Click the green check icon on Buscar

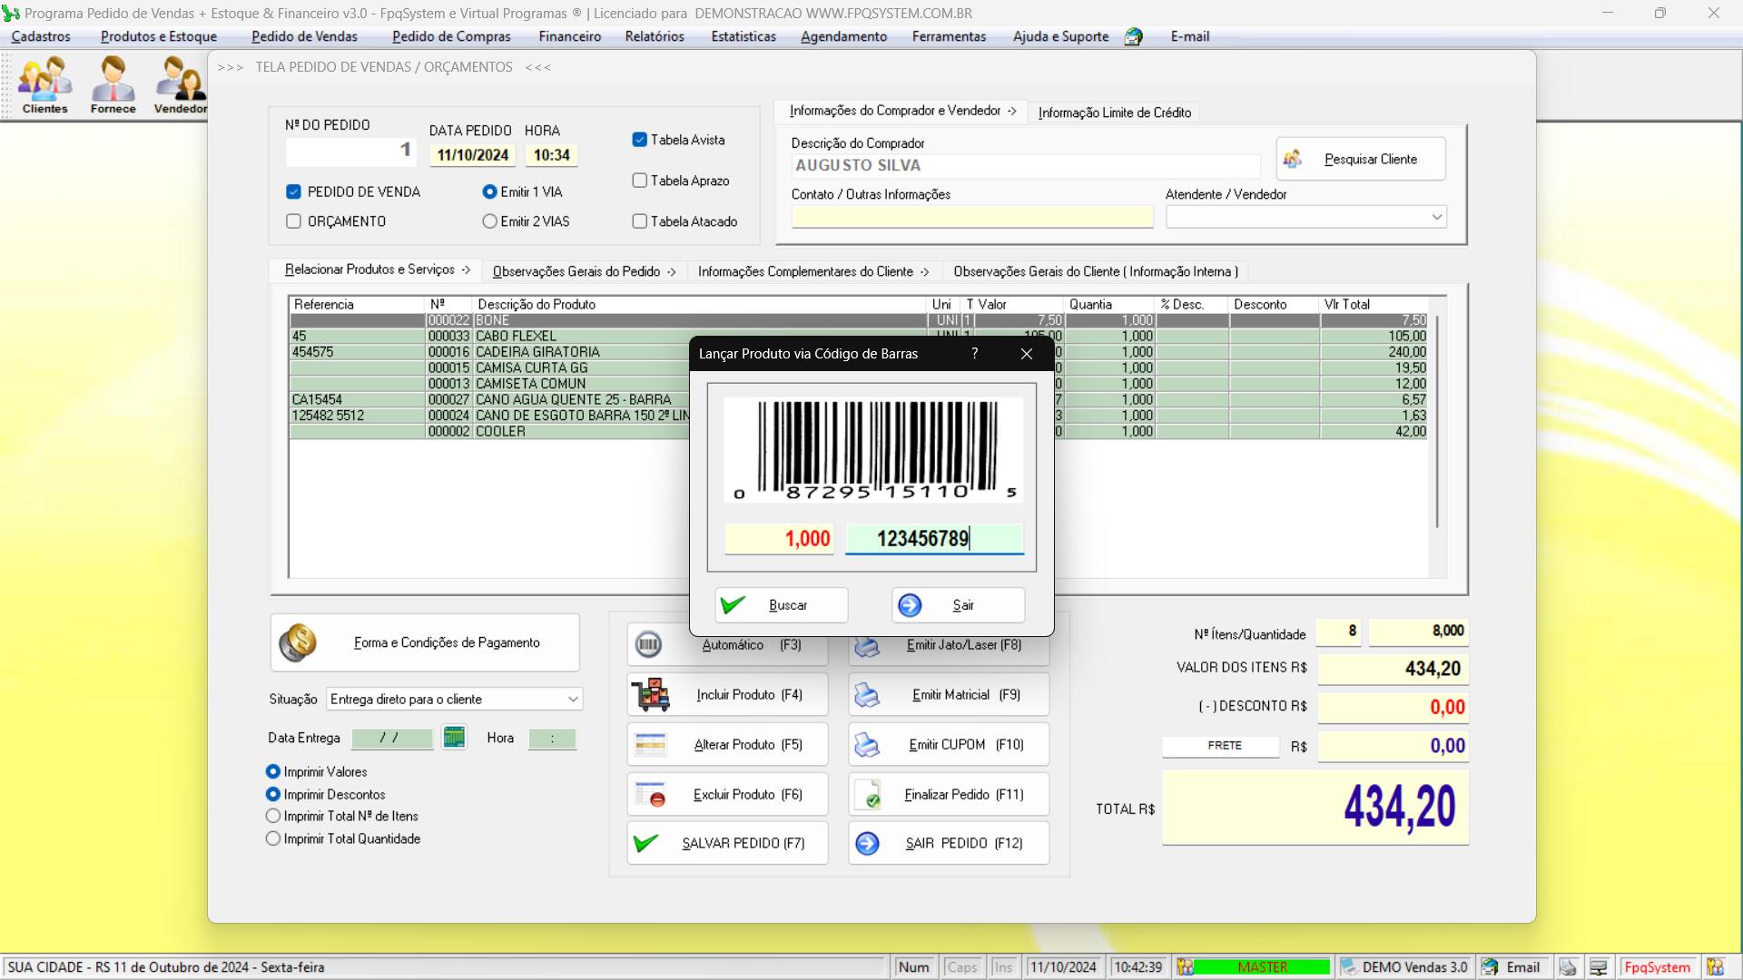point(733,605)
